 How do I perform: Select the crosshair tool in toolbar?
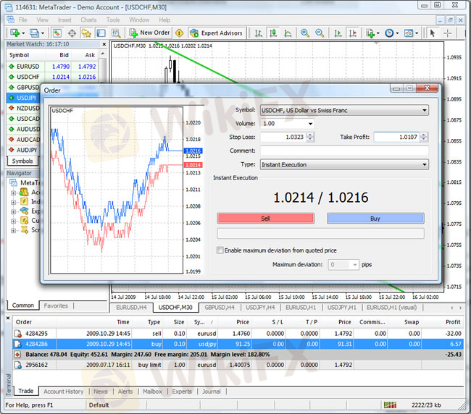pos(448,33)
